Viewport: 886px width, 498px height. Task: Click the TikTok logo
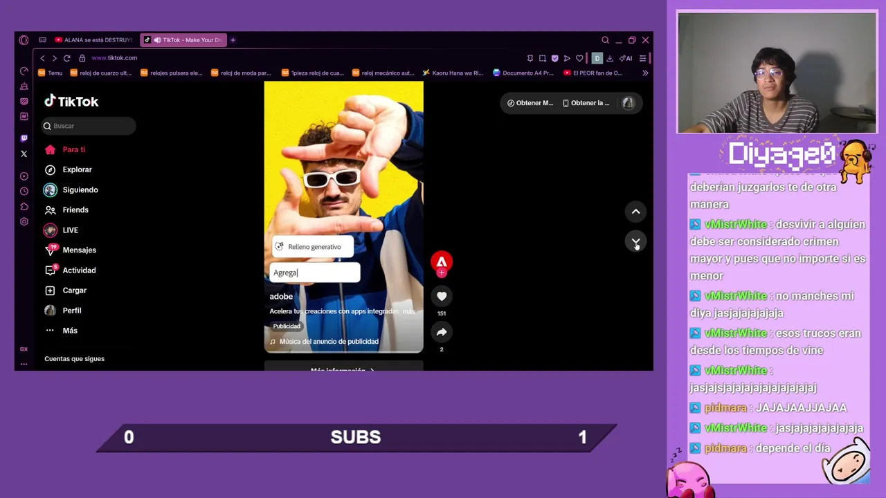(71, 101)
